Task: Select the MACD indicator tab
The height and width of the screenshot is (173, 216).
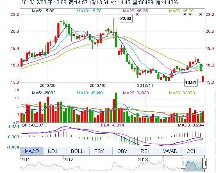Action: (32, 151)
